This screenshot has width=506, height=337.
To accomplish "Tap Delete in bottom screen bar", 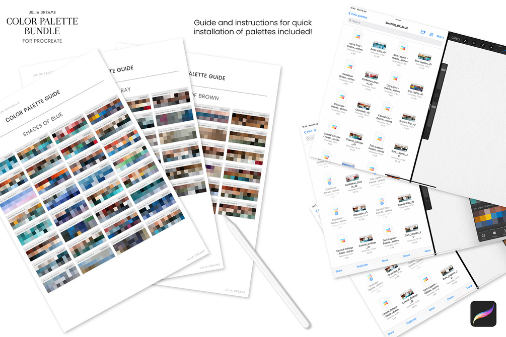I will point(451,298).
